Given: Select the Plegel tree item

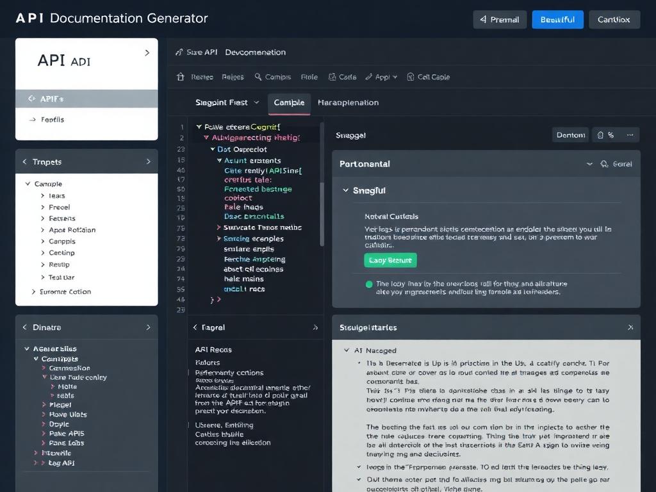Looking at the screenshot, I should (x=60, y=405).
